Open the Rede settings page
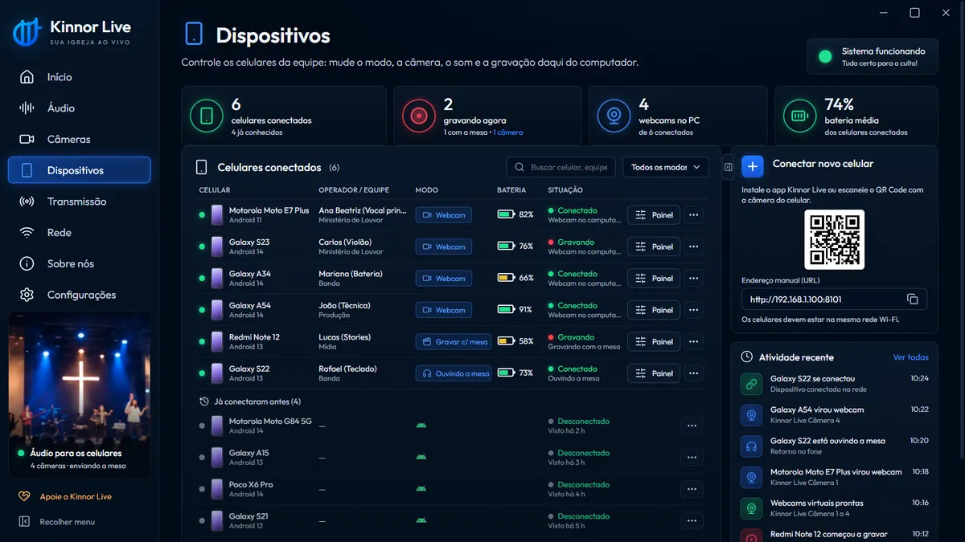Image resolution: width=965 pixels, height=542 pixels. pos(79,233)
